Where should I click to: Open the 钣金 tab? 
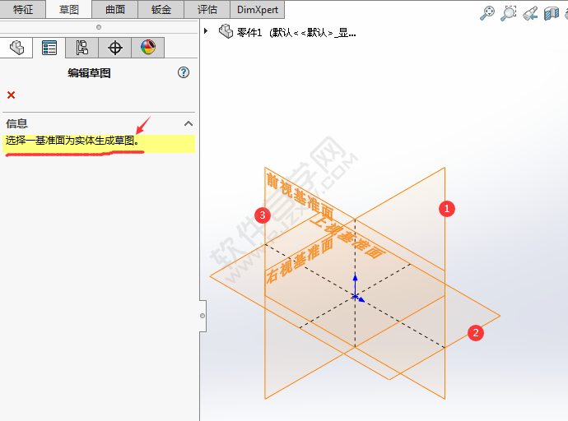[x=161, y=9]
